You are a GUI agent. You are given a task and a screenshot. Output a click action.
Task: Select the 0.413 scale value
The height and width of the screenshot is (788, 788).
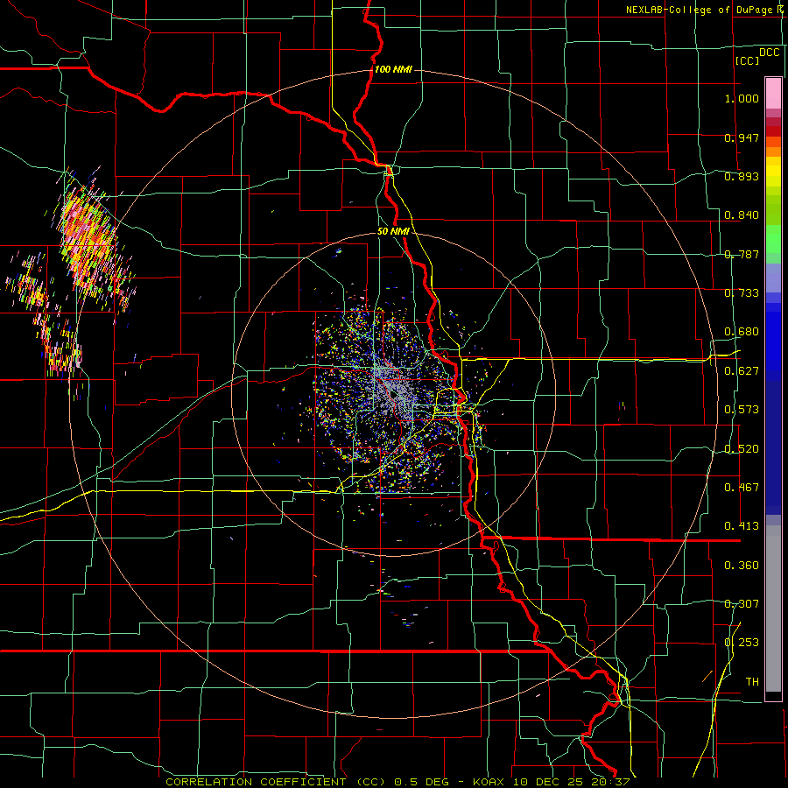coord(742,526)
